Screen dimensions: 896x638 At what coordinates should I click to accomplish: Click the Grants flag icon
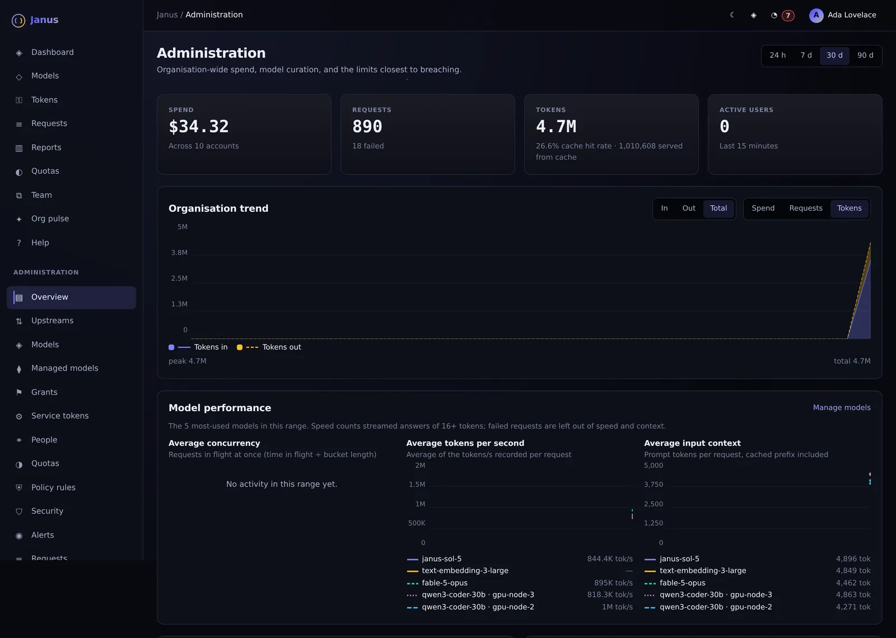[x=19, y=393]
